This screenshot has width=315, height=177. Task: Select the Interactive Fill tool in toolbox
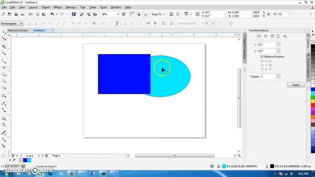point(3,140)
